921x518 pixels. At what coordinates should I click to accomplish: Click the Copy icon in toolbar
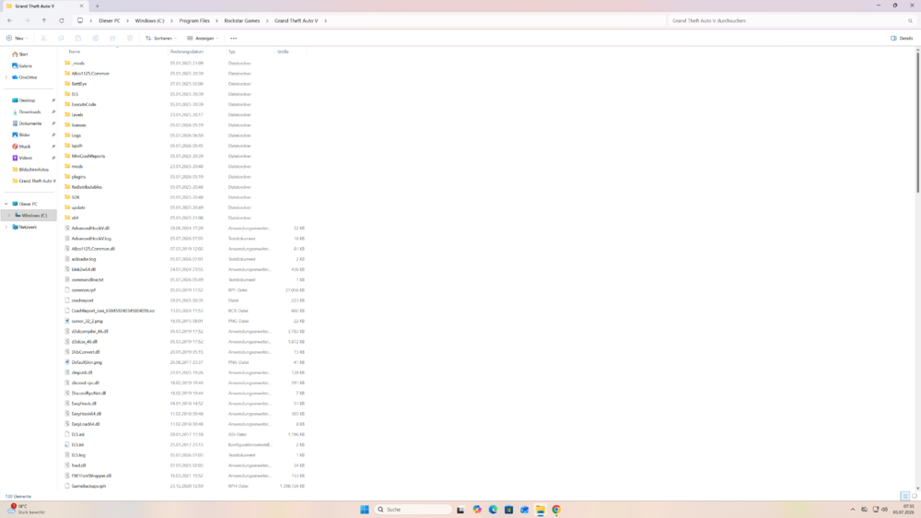coord(61,38)
